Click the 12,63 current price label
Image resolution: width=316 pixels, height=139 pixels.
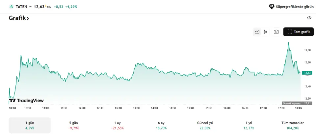pyautogui.click(x=307, y=73)
